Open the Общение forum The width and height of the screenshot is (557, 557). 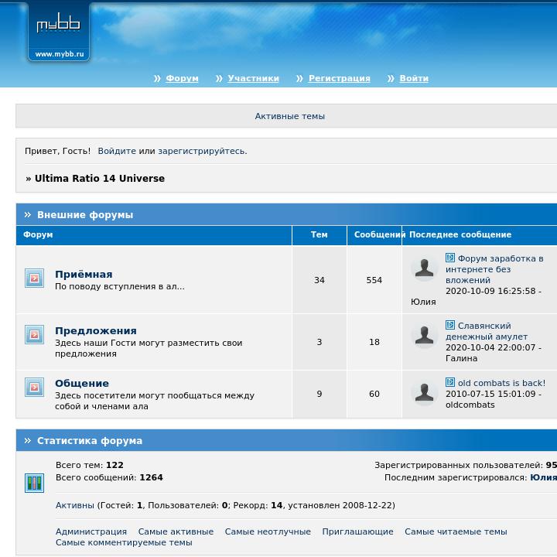click(82, 383)
